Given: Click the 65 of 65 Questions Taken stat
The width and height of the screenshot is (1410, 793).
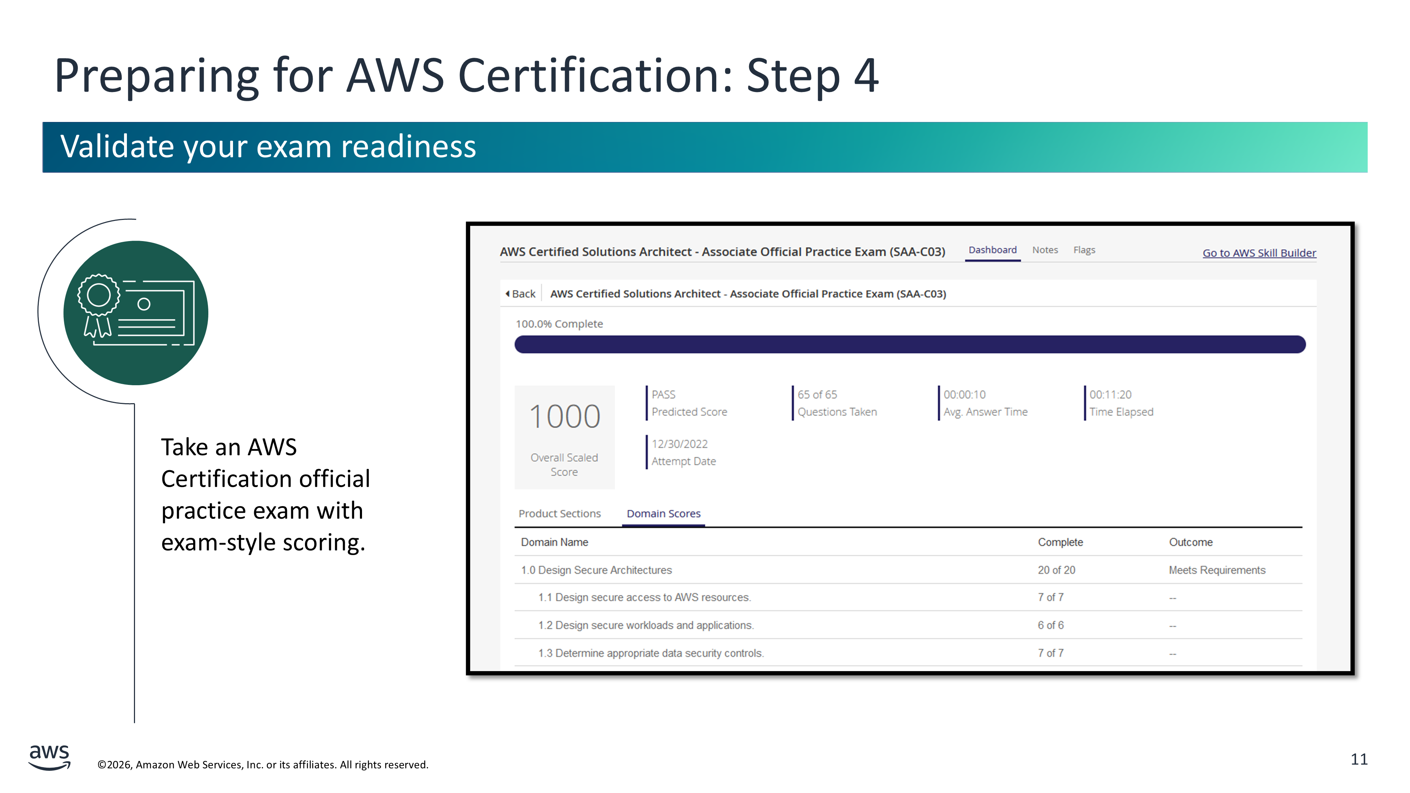Looking at the screenshot, I should [836, 403].
